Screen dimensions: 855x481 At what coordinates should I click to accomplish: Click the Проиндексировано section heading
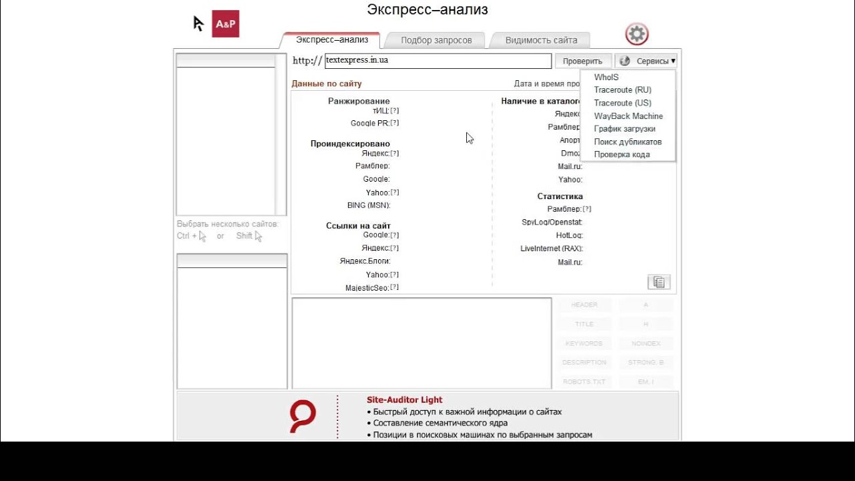pyautogui.click(x=350, y=144)
